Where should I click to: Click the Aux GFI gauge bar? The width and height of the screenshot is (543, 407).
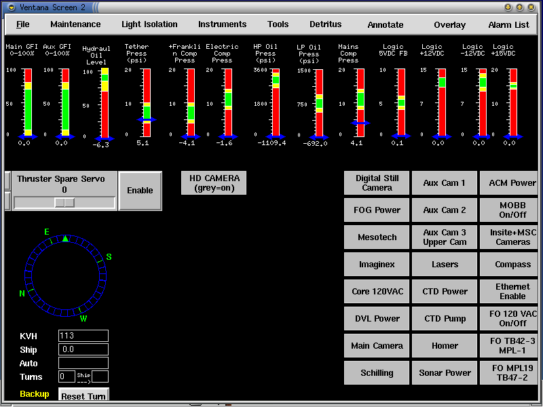[65, 102]
